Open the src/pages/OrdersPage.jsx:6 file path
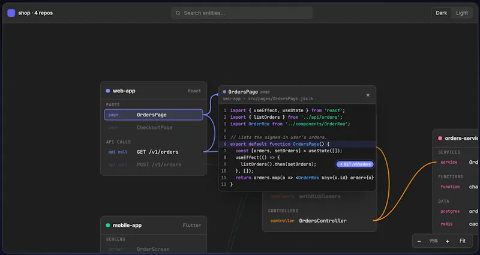Screen dimensions: 480x255 coord(280,98)
